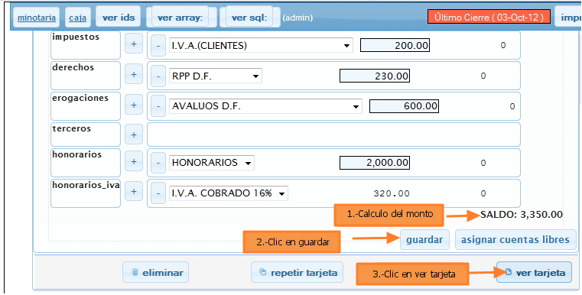The height and width of the screenshot is (295, 582).
Task: Remove the I.V.A.(CLIENTES) row with minus
Action: 158,46
